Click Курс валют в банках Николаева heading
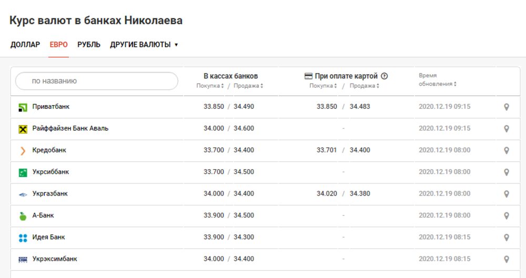 tap(96, 20)
